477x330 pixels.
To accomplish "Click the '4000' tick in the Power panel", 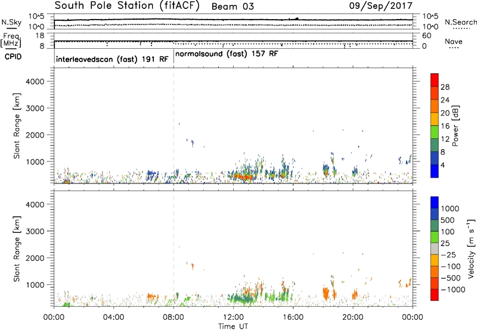I will coord(35,82).
